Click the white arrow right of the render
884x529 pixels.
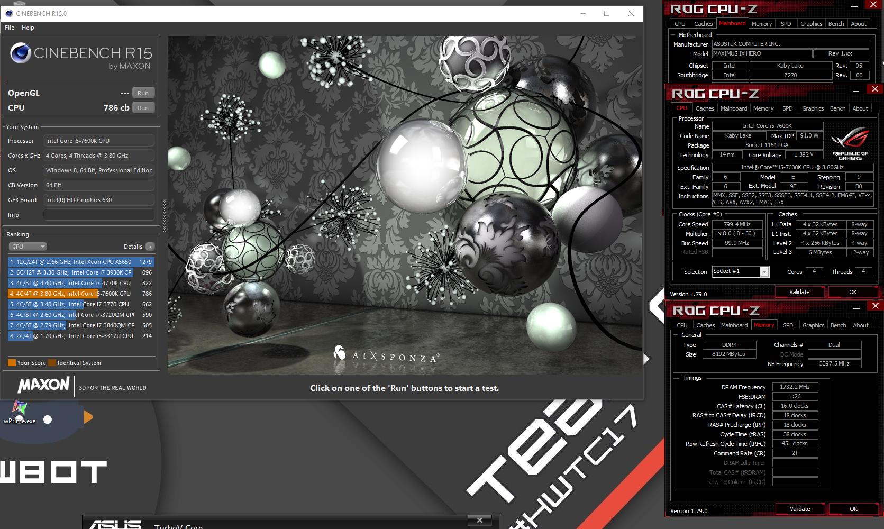(x=646, y=359)
